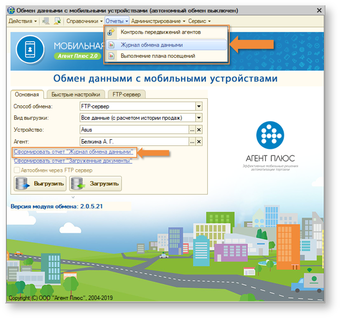Open the Сформировать отчет "Журнал обмена данными" link
Viewport: 340px width, 318px height.
73,152
